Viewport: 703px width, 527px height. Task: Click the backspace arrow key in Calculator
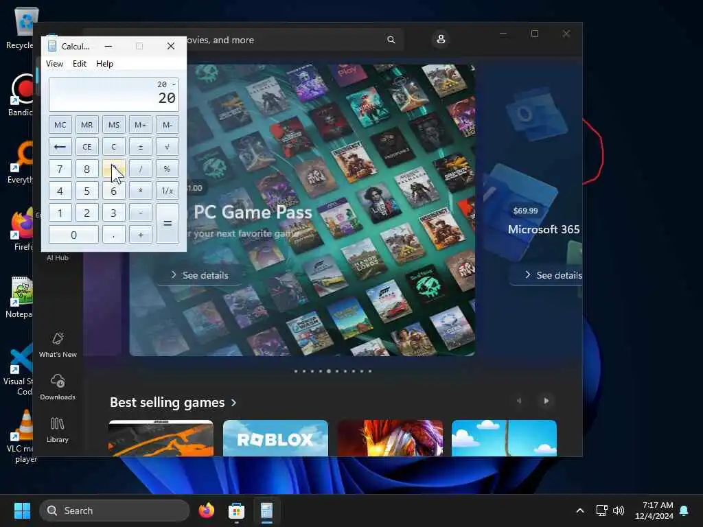60,147
